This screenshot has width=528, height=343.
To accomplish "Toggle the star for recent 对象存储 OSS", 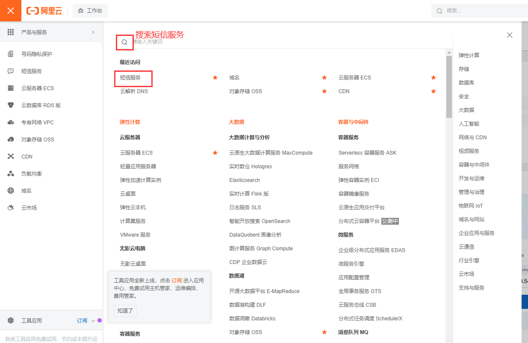I will (324, 91).
